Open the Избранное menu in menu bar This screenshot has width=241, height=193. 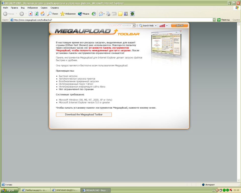[x=32, y=8]
